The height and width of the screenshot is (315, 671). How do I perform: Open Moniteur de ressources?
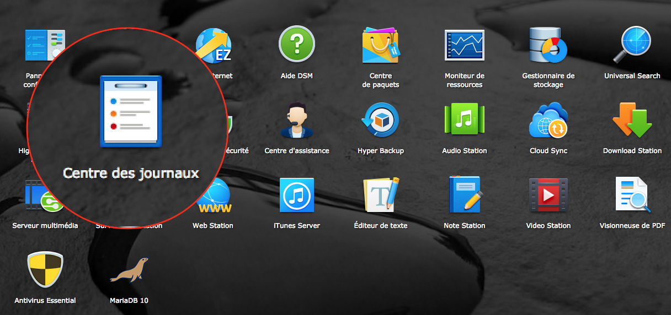pyautogui.click(x=464, y=46)
